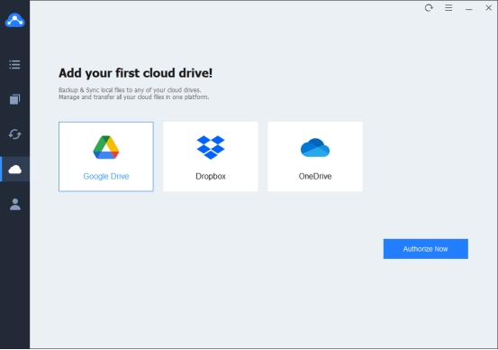The height and width of the screenshot is (350, 498).
Task: Click the OneDrive cloud logo
Action: pos(315,148)
